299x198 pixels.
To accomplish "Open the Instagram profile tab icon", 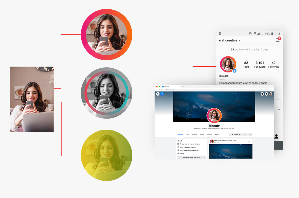I will point(276,136).
